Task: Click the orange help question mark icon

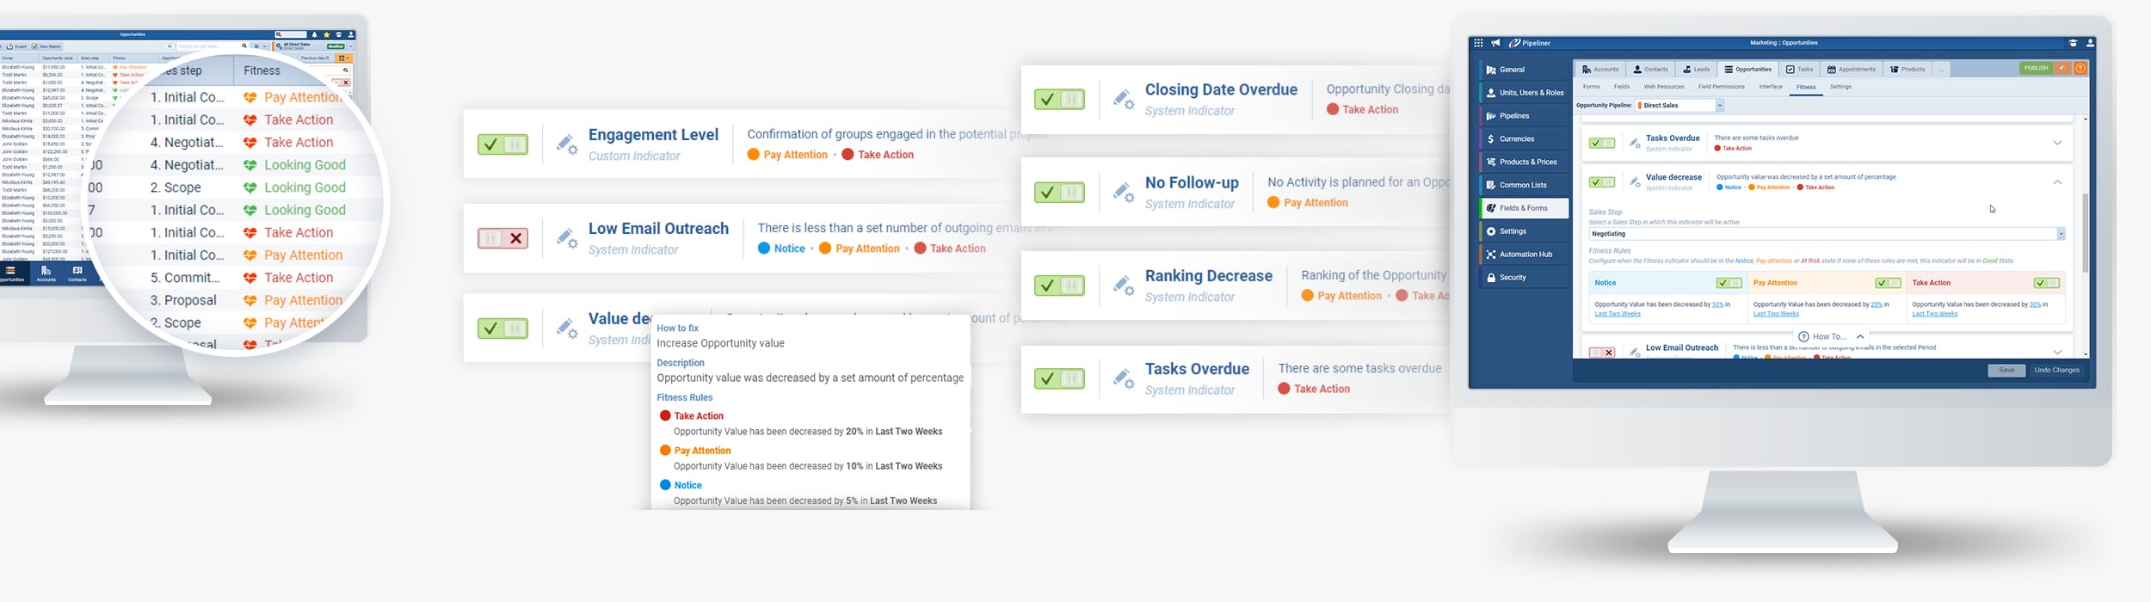Action: 2080,69
